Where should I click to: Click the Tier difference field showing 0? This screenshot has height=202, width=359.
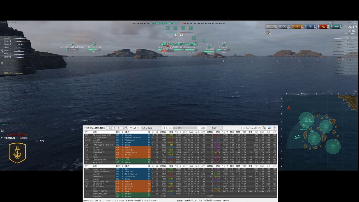[x=108, y=128]
